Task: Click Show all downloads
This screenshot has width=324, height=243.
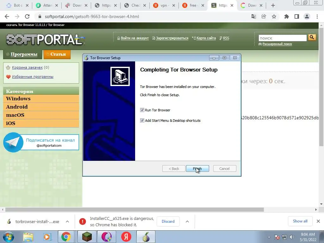Action: pos(300,221)
